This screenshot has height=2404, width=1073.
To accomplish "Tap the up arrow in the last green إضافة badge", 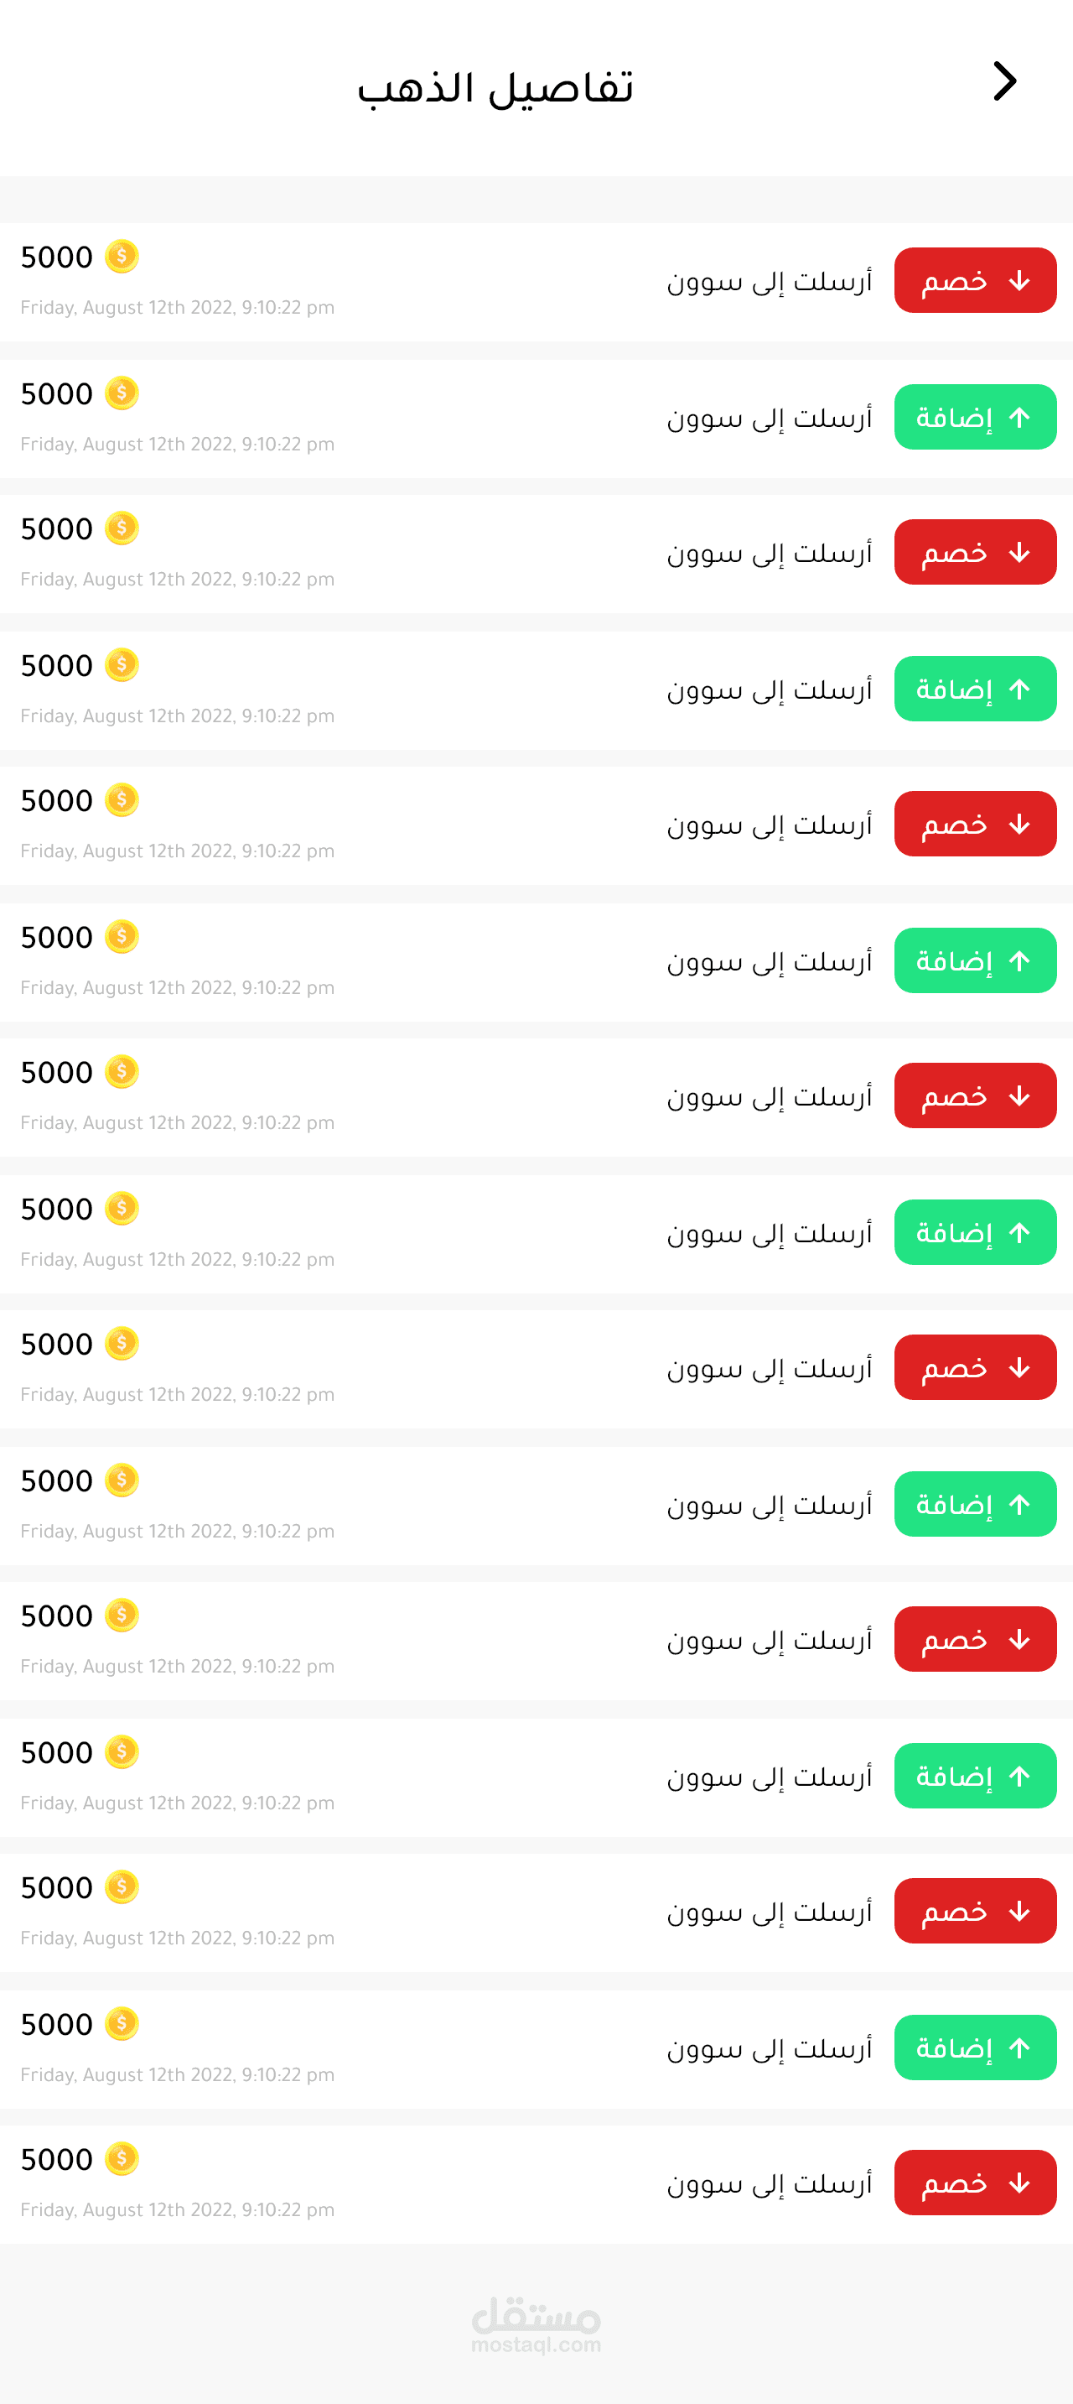I will 1019,2048.
